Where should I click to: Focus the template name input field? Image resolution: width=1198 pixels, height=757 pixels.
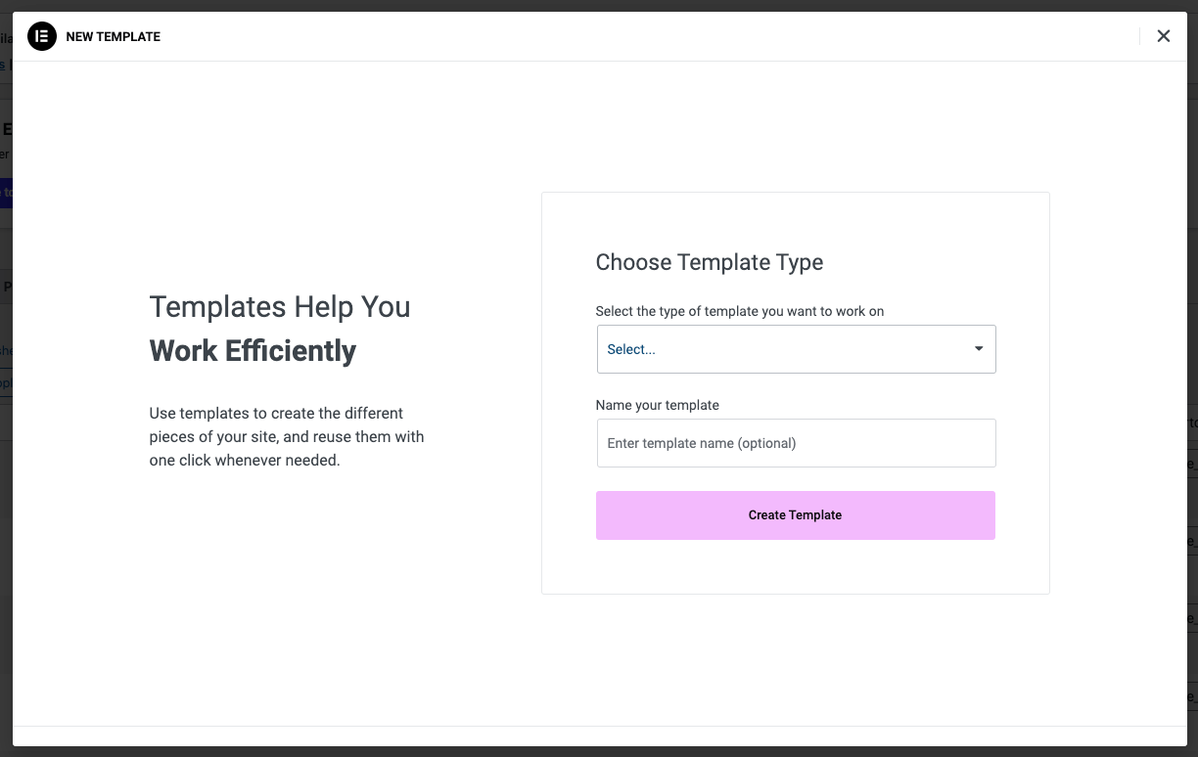pyautogui.click(x=796, y=443)
